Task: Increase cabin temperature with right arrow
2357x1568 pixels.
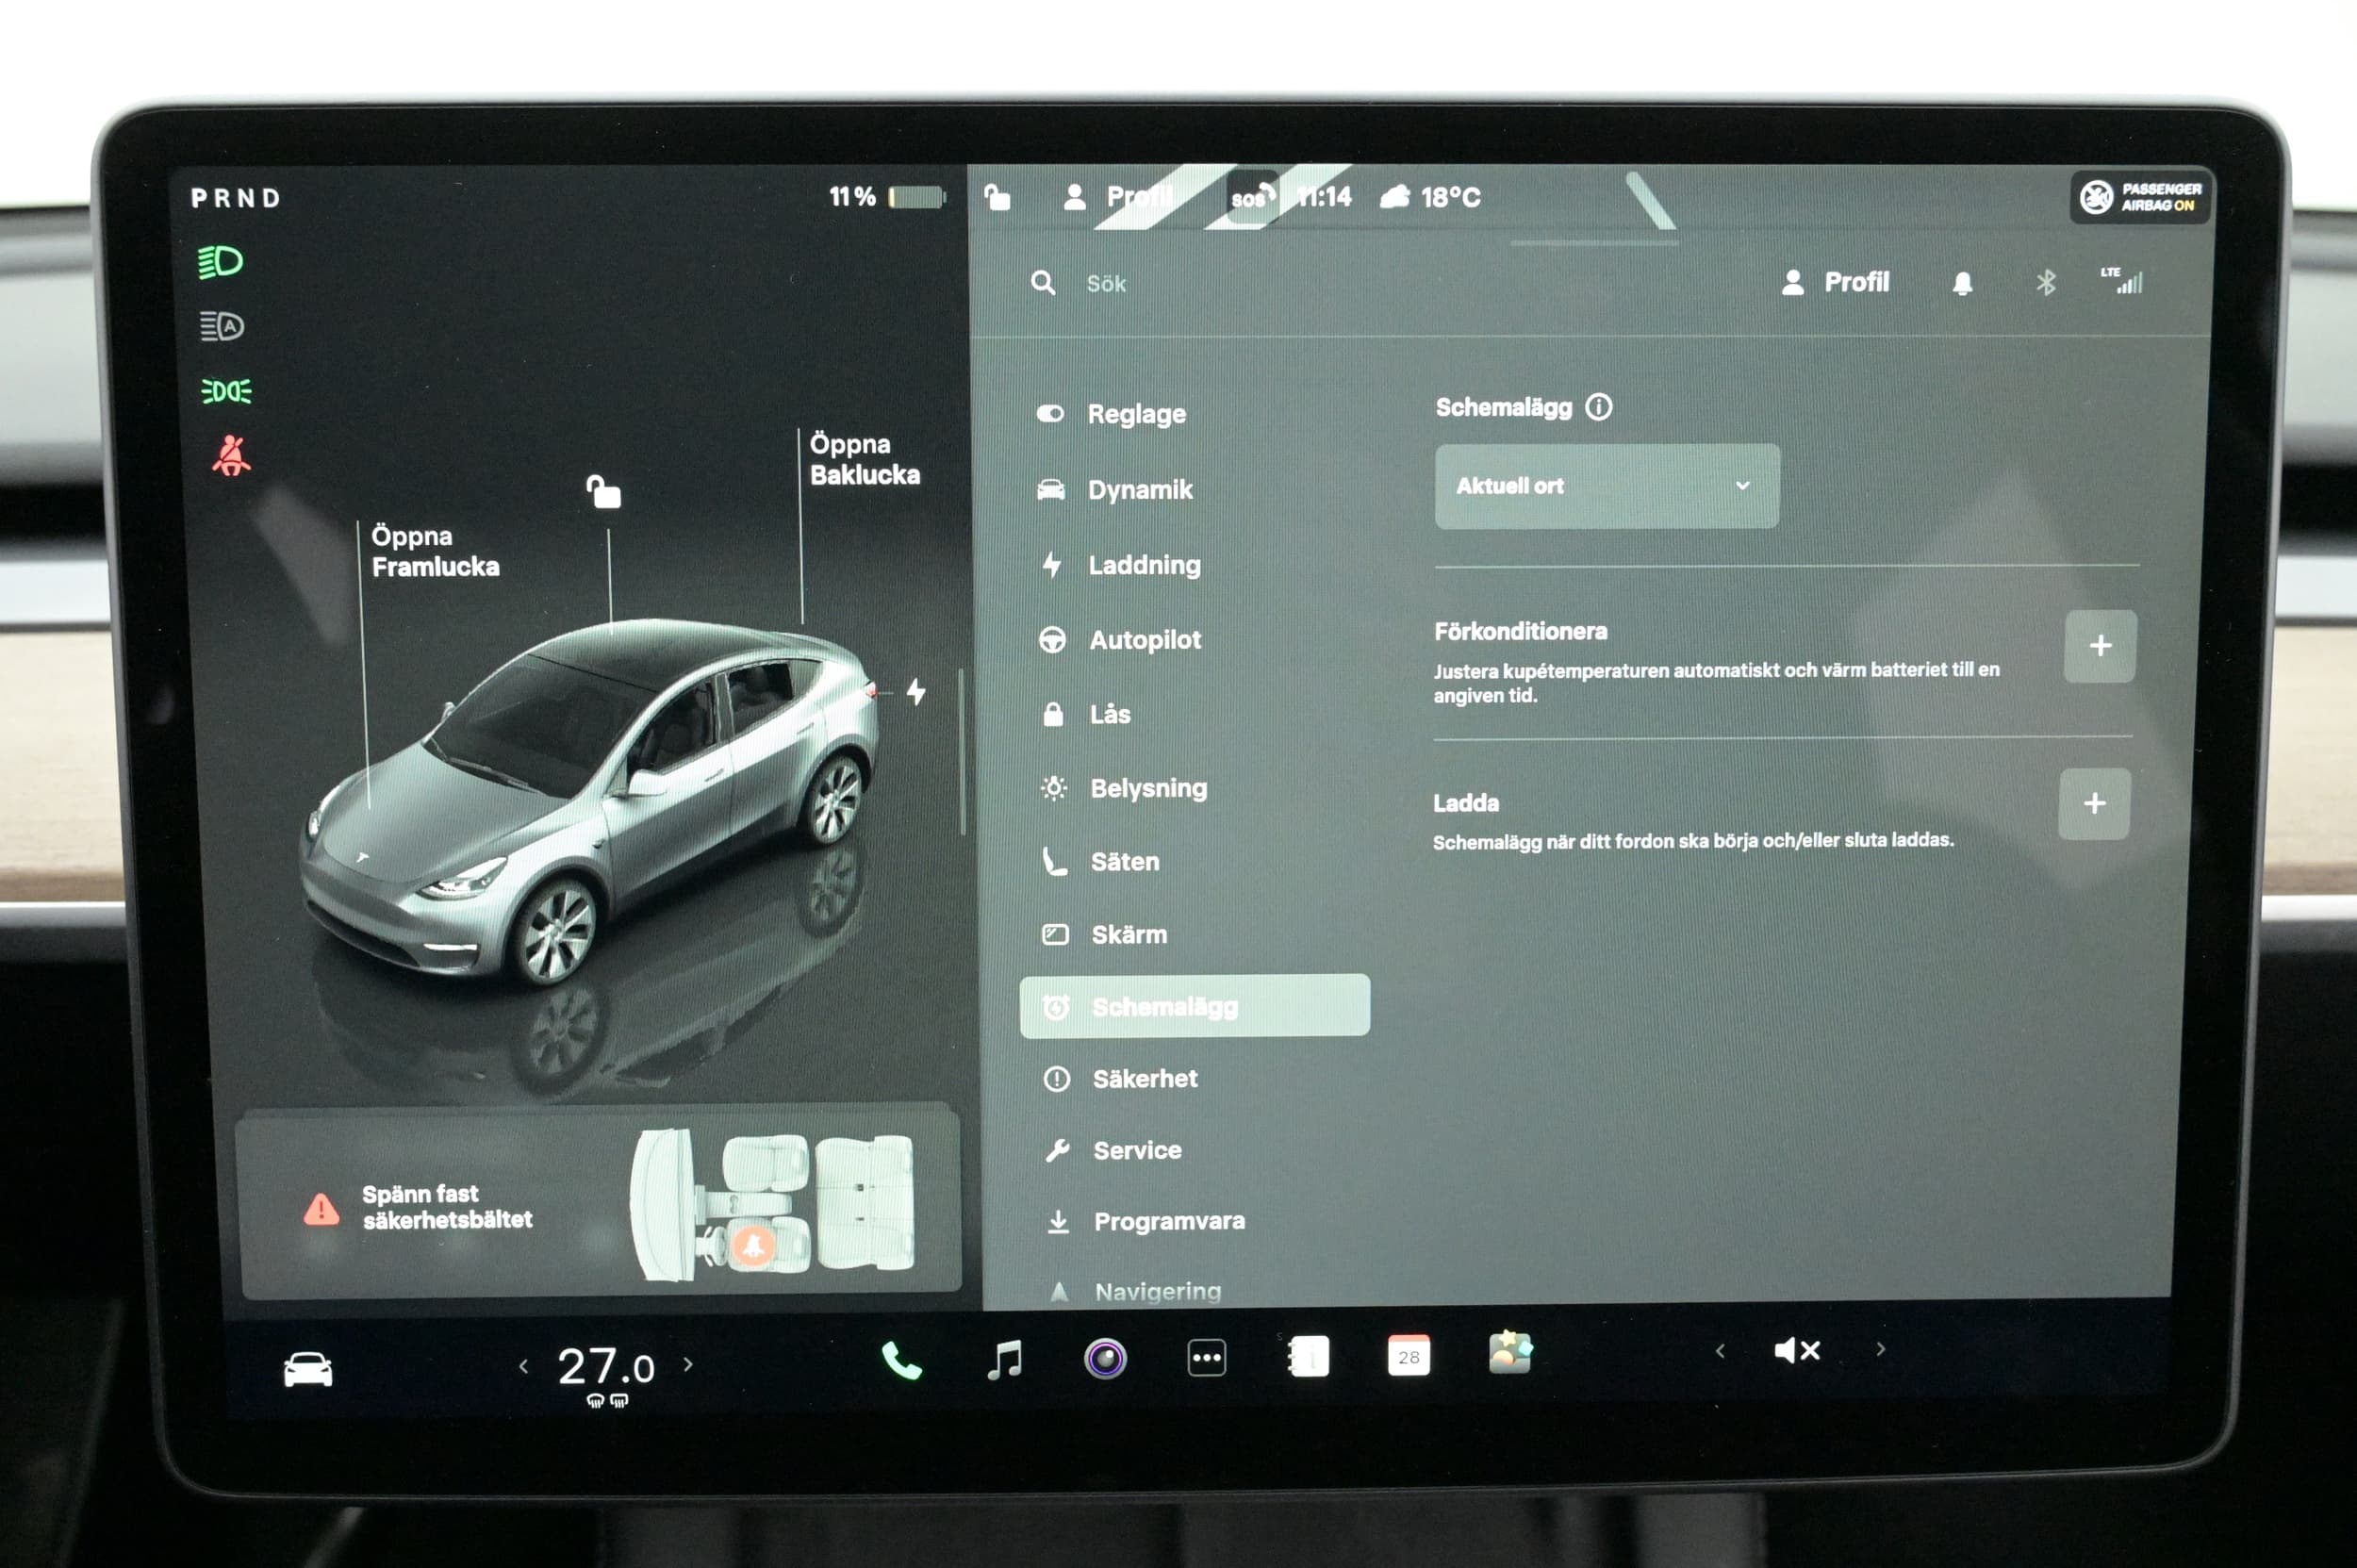Action: [x=688, y=1364]
